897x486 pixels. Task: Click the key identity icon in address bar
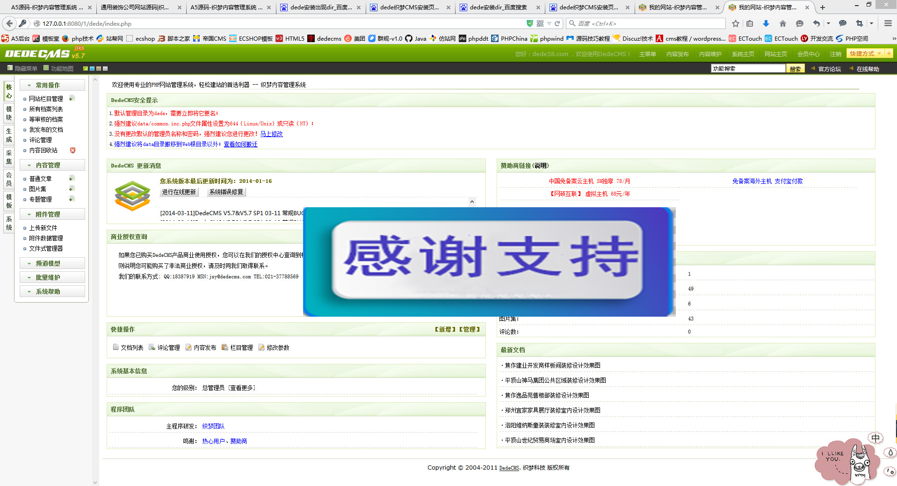click(x=22, y=23)
